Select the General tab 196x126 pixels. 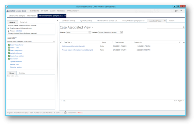(12, 22)
